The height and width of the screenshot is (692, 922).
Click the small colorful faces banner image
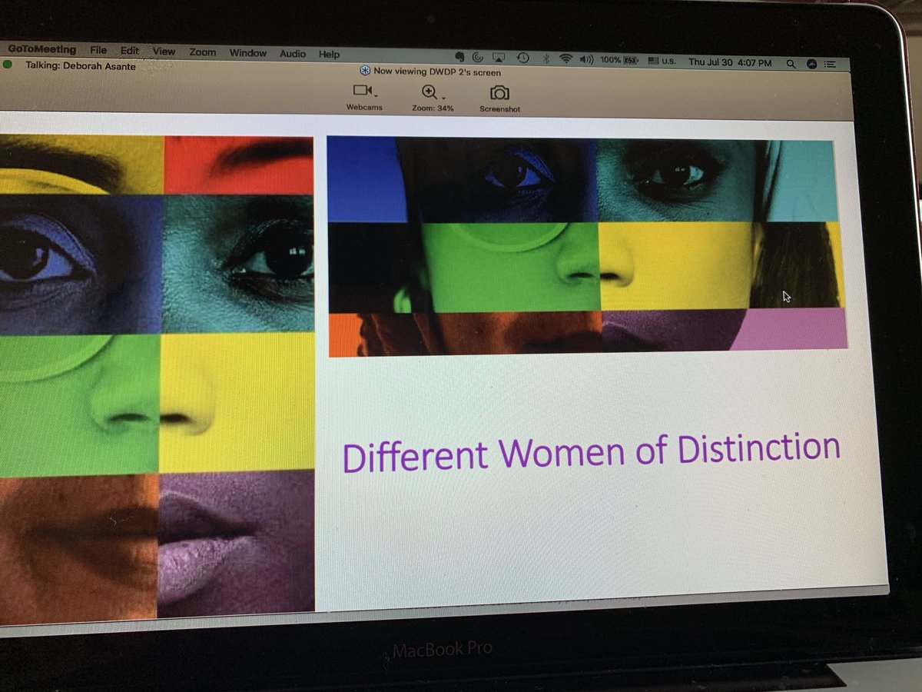pos(586,246)
